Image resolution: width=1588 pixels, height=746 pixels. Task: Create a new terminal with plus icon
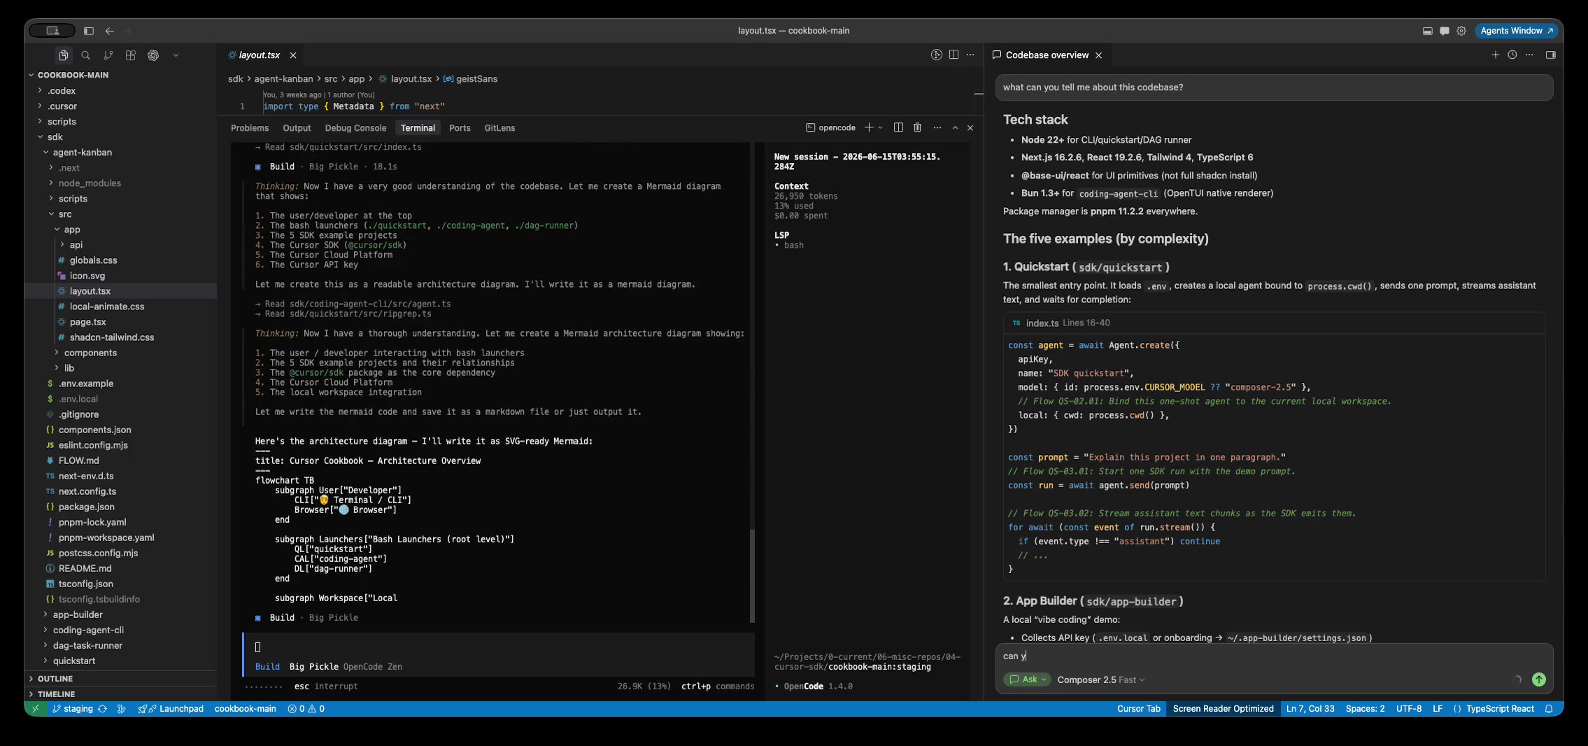pos(868,127)
